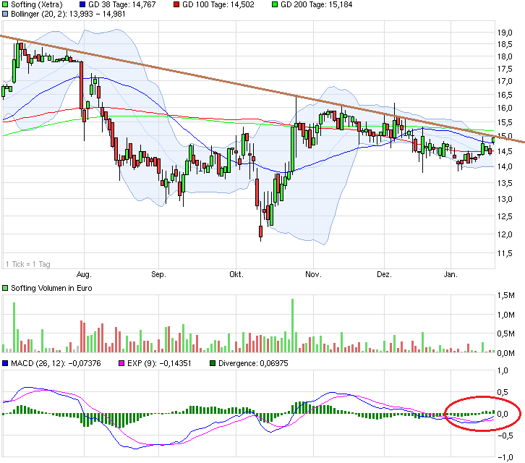The image size is (525, 463).
Task: Click the 'Sep.' month axis label
Action: point(158,275)
